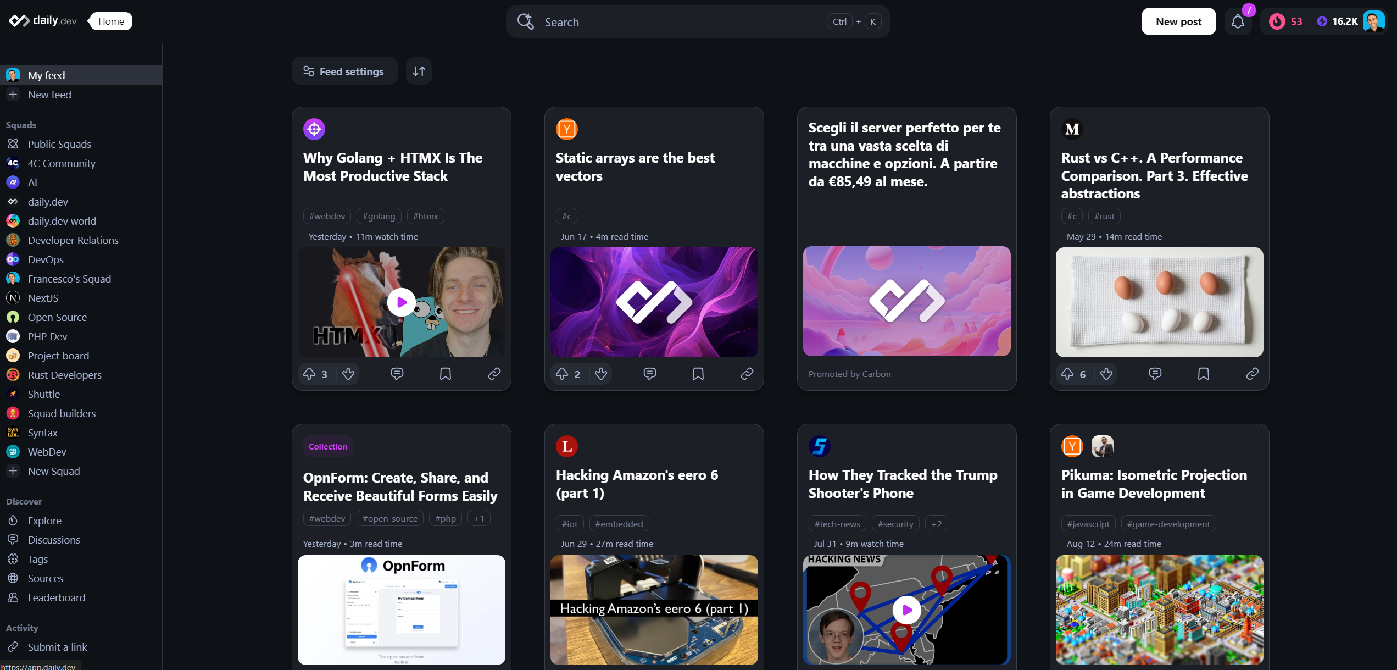Open Feed settings
The height and width of the screenshot is (670, 1397).
click(x=344, y=71)
